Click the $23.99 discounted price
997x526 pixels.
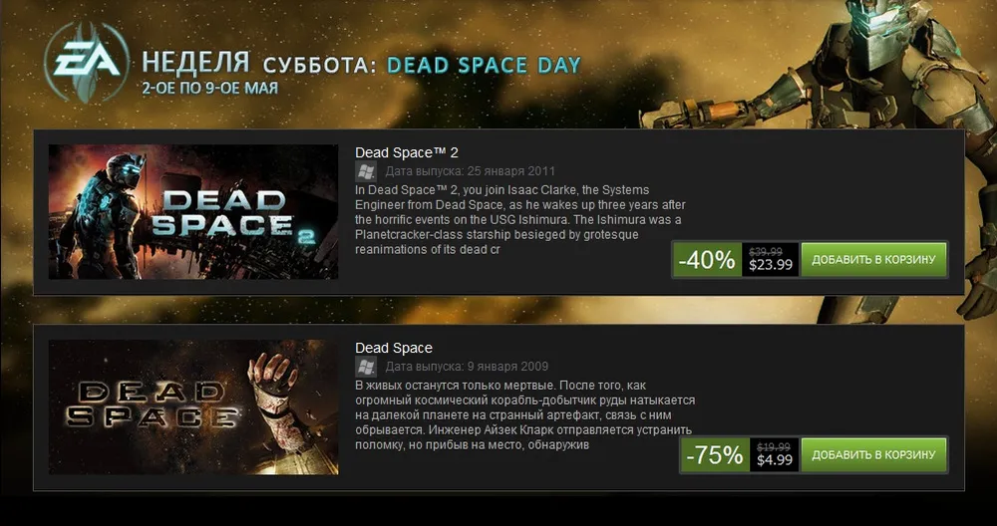click(x=770, y=265)
